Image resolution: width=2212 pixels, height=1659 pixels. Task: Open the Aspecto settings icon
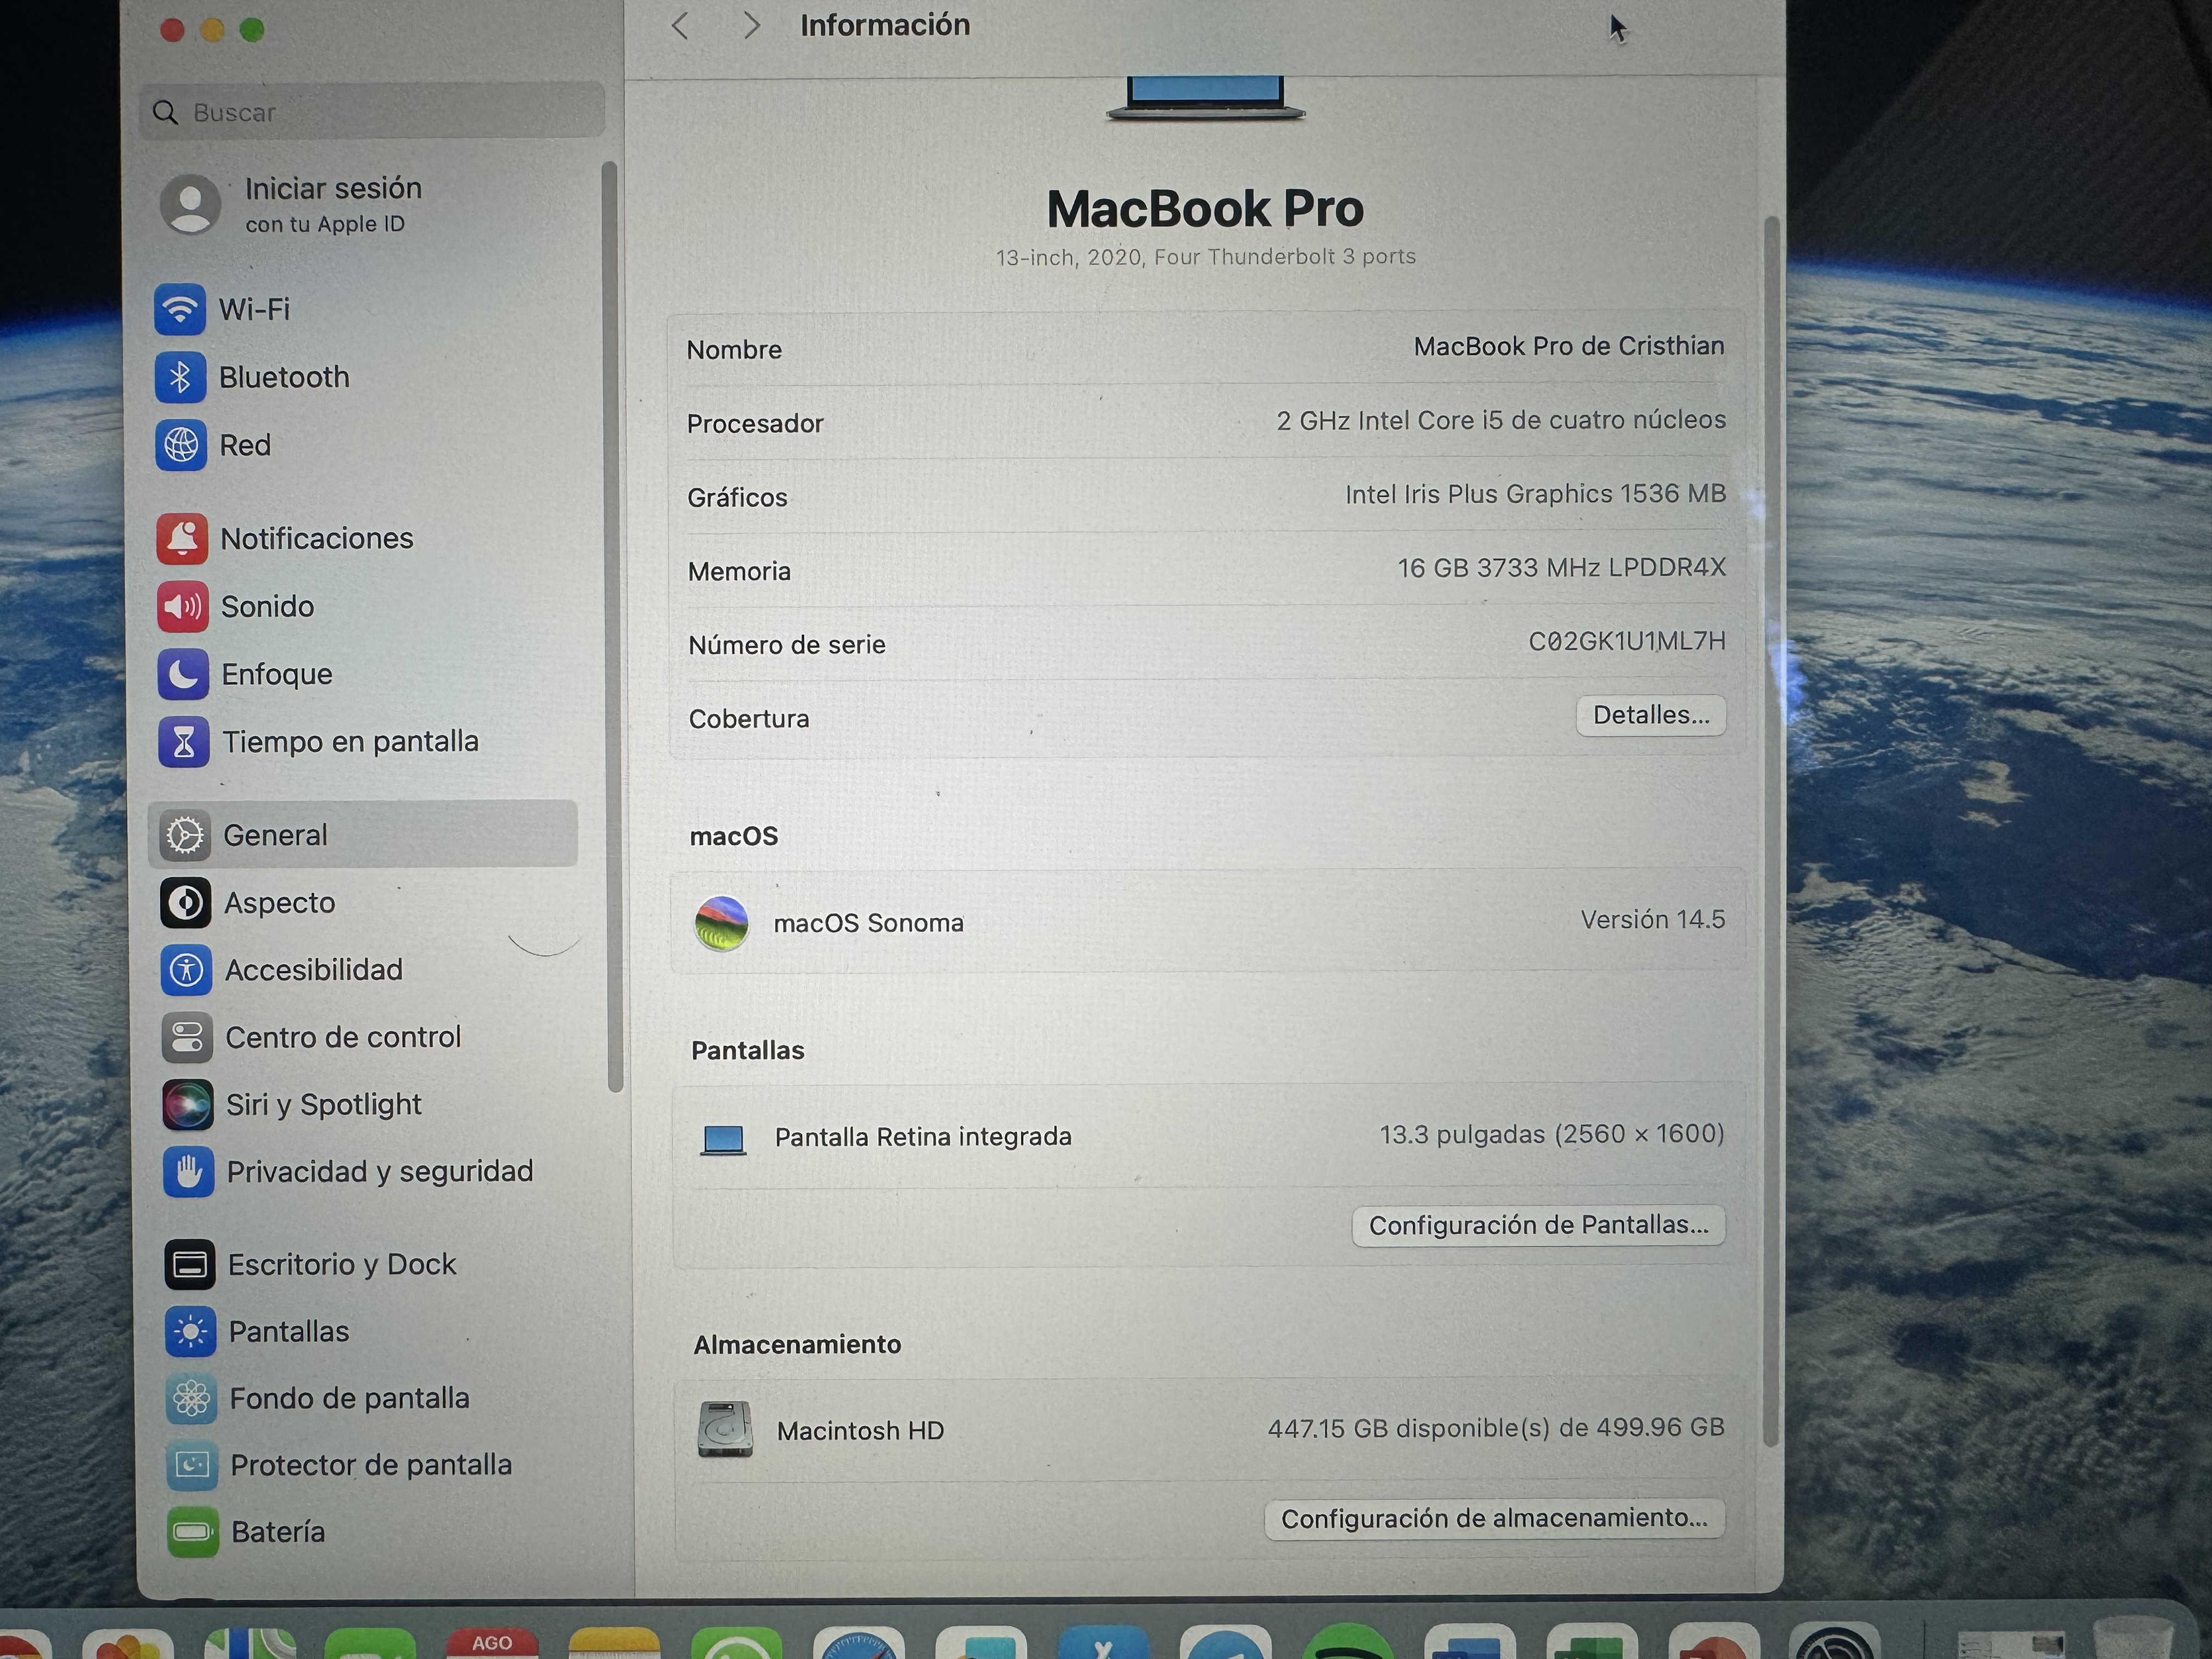(186, 903)
